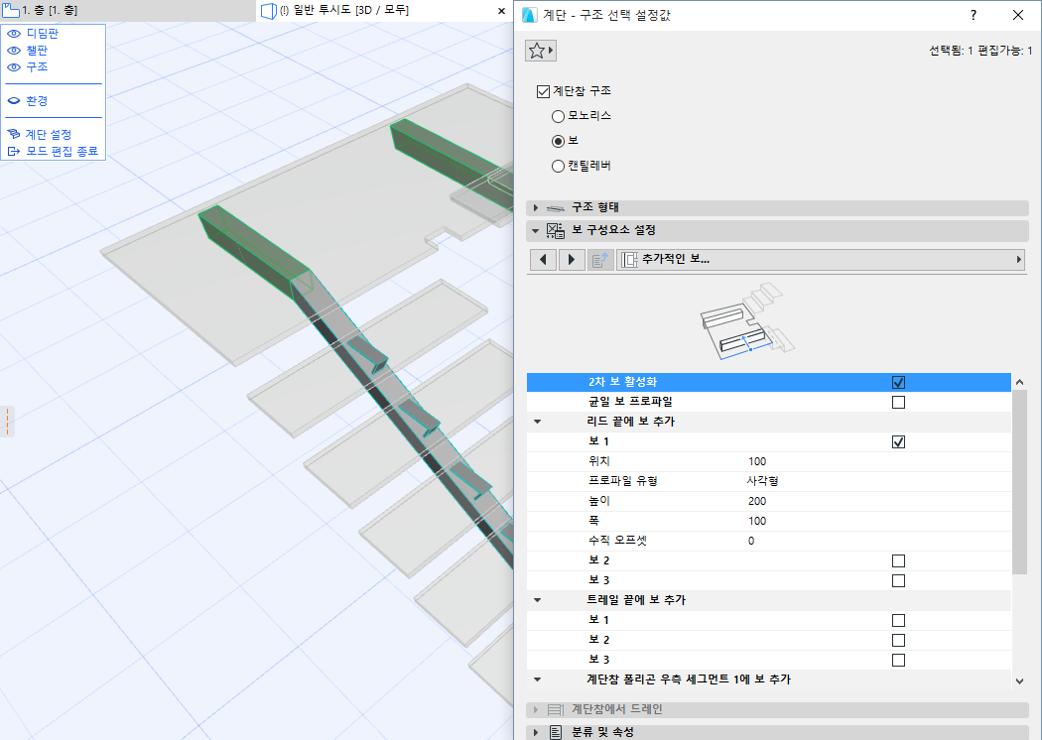
Task: Click the help question mark button
Action: point(974,15)
